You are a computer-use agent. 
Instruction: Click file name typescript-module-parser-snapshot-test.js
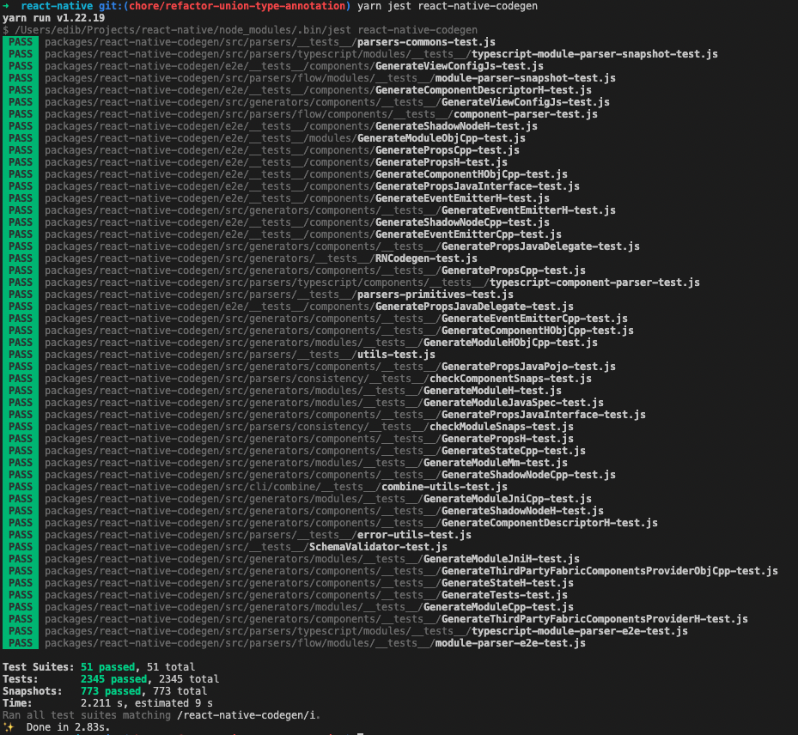coord(594,54)
